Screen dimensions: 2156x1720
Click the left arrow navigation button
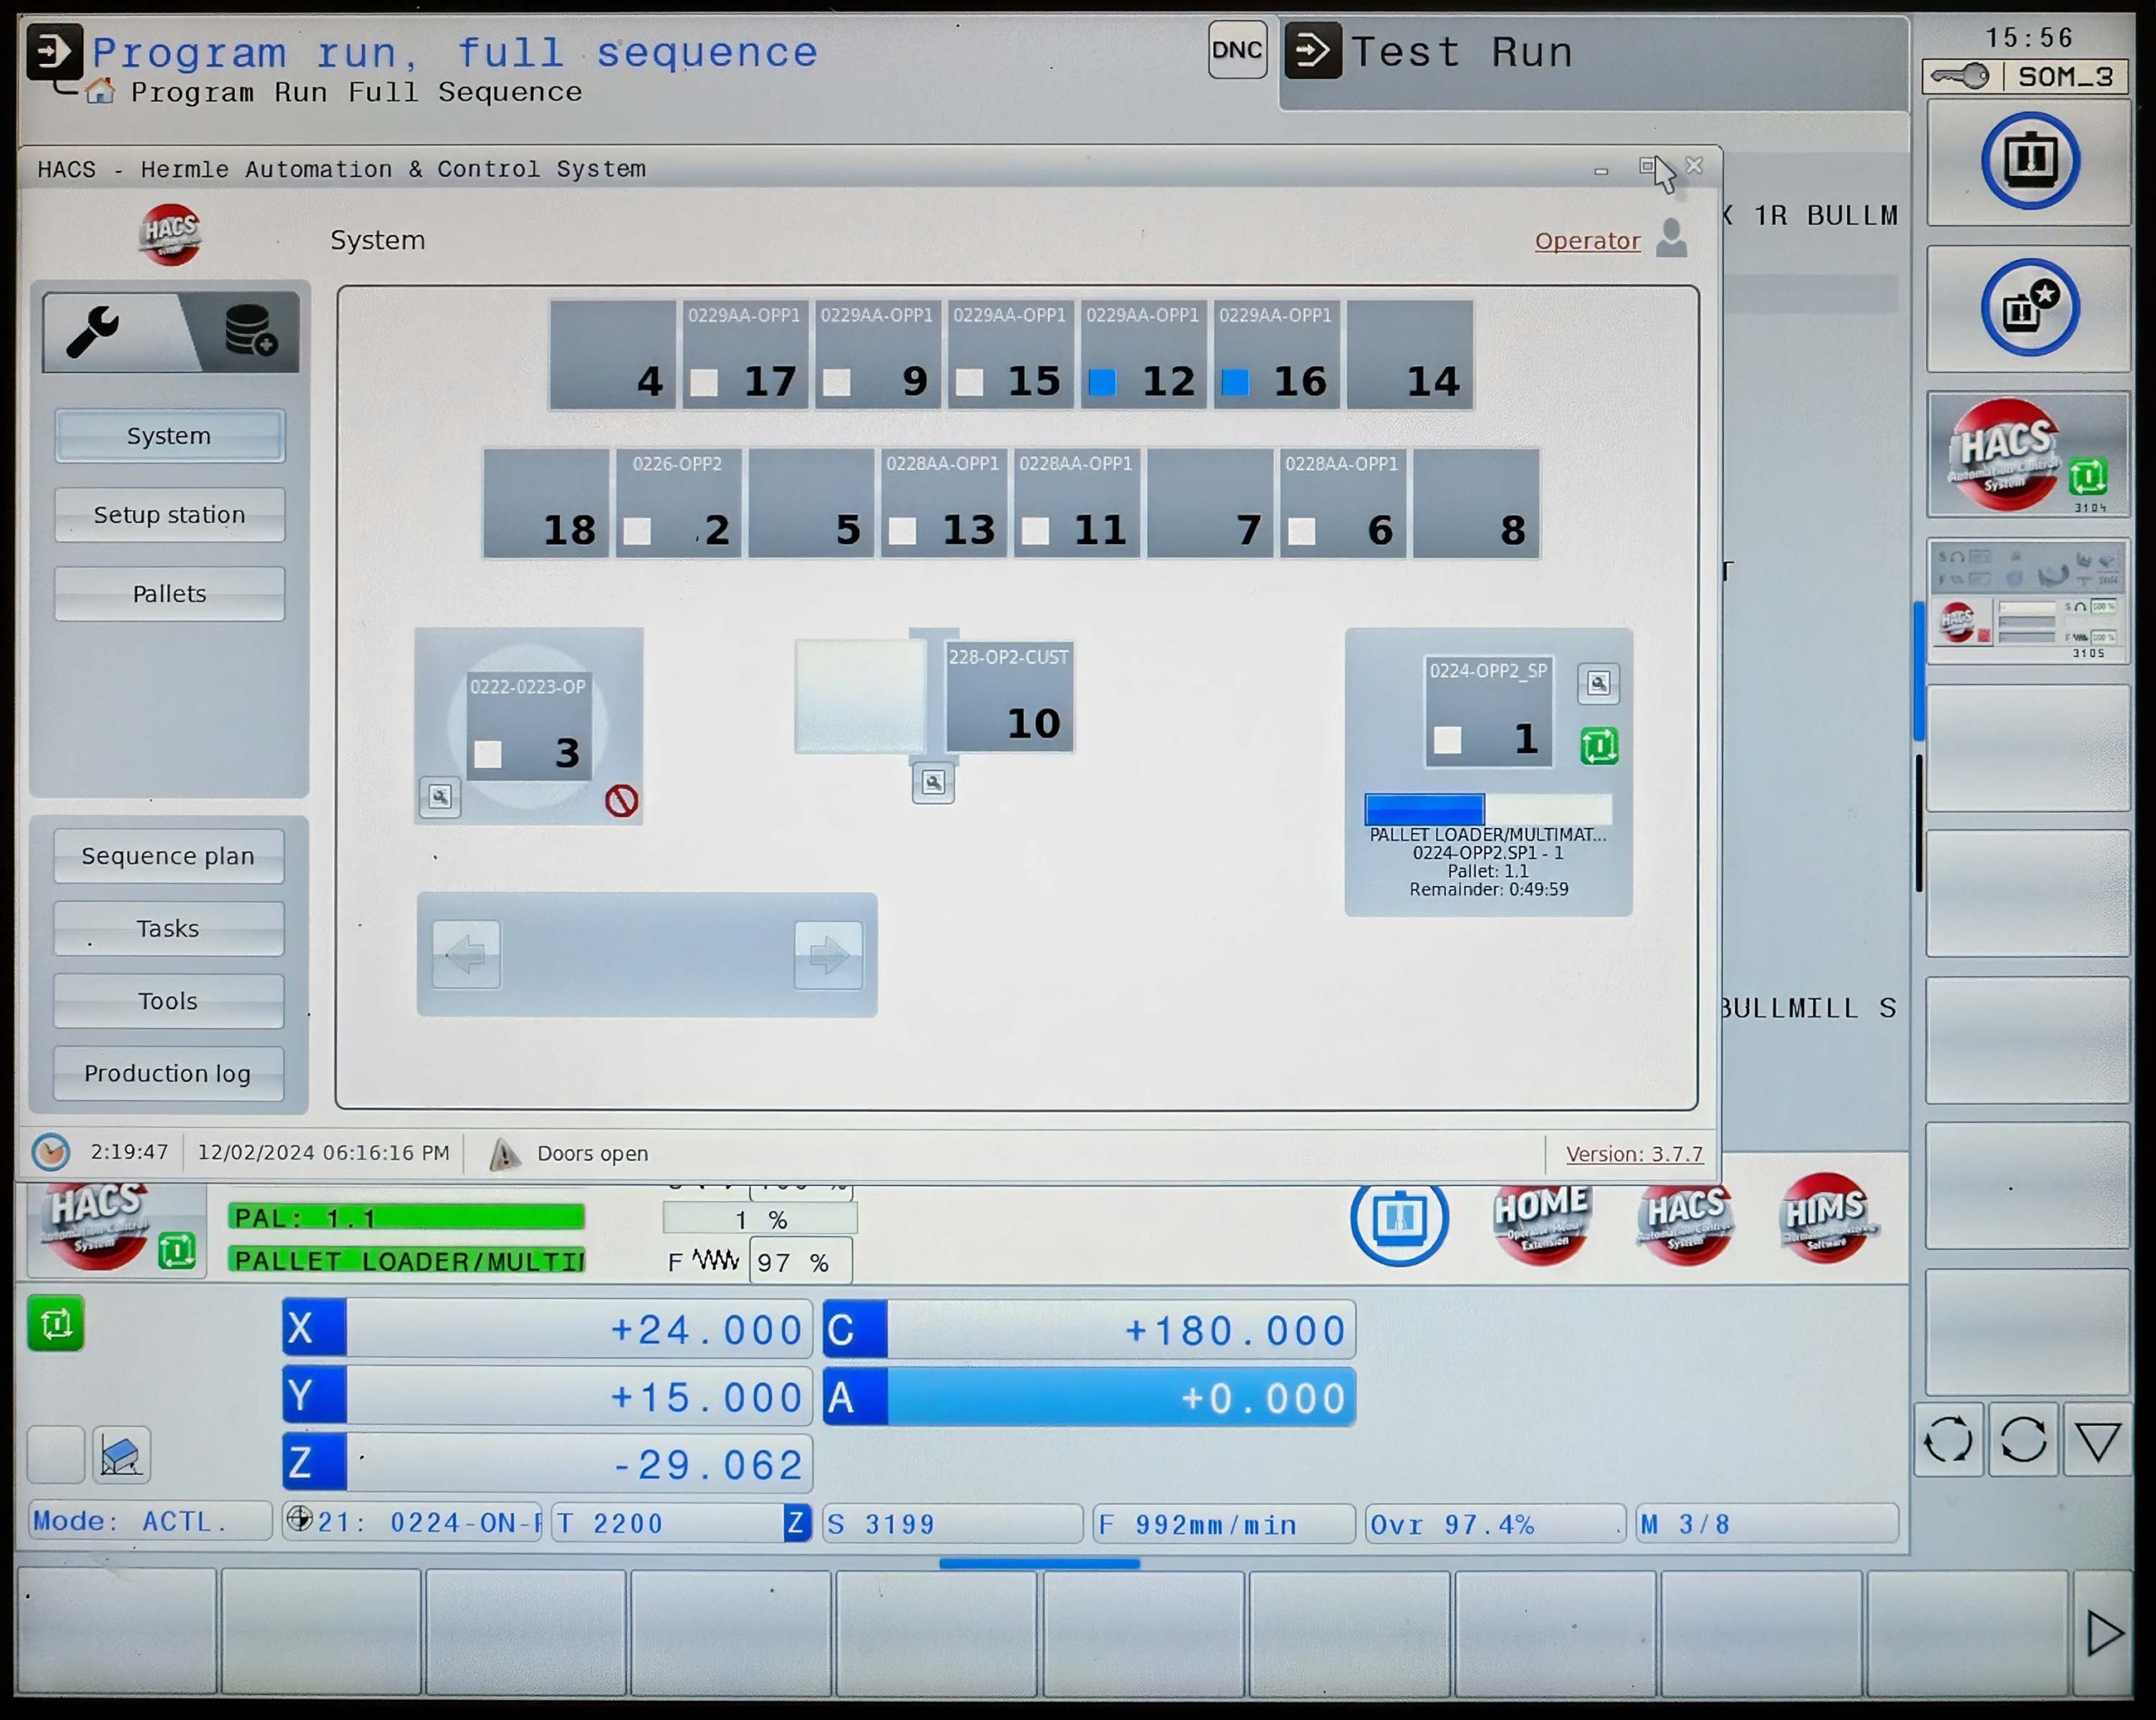467,956
